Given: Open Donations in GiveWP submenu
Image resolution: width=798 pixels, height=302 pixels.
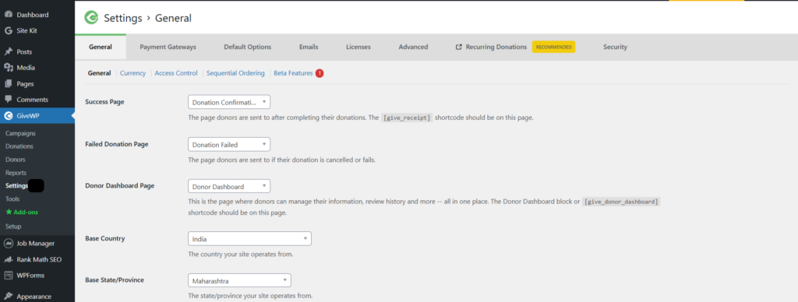Looking at the screenshot, I should click(x=19, y=146).
